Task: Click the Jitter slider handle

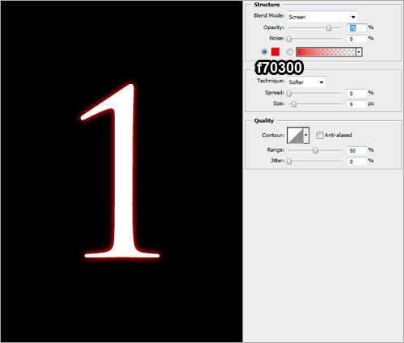Action: pyautogui.click(x=289, y=161)
